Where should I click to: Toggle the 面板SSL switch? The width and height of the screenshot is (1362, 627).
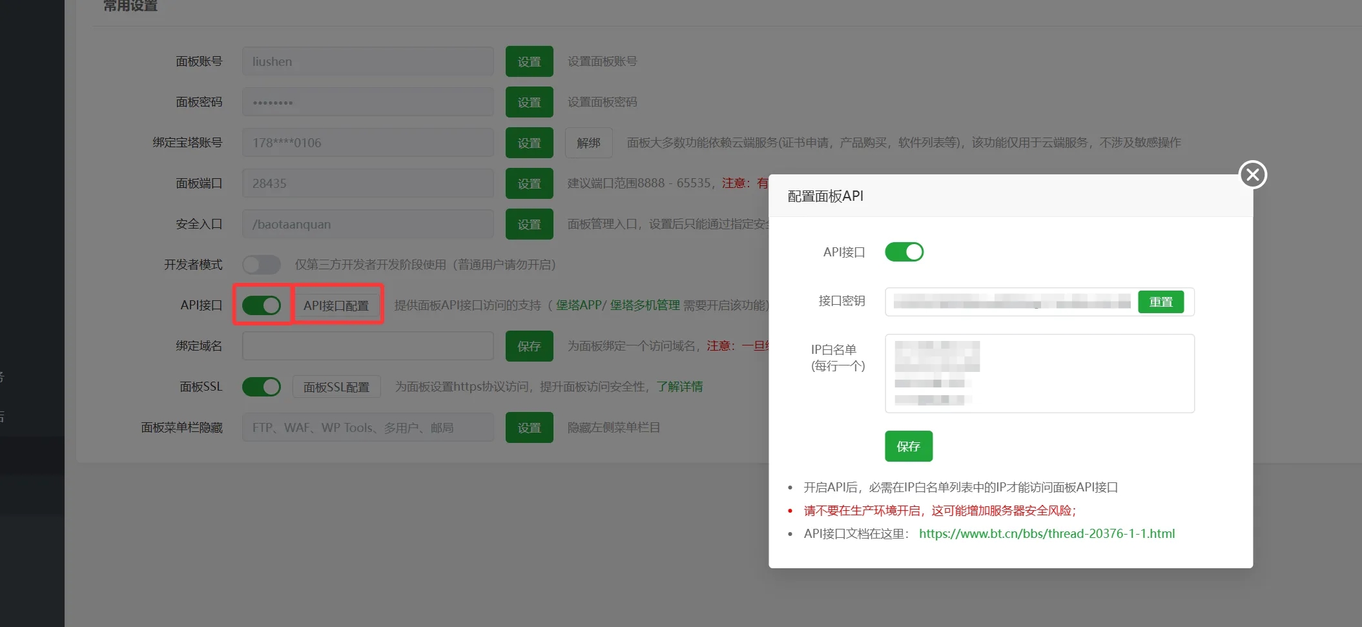262,387
